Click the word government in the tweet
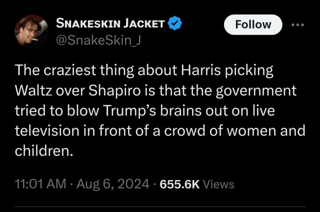This screenshot has height=212, width=320. click(x=256, y=91)
